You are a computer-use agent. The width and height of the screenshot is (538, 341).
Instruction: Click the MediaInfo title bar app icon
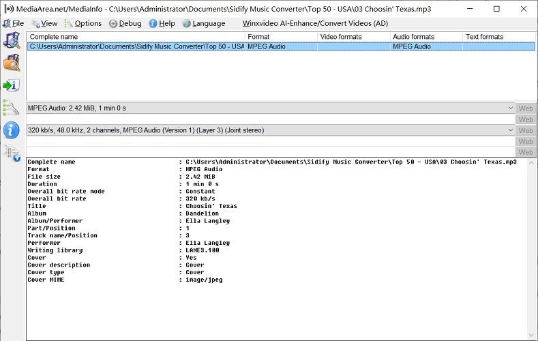[9, 9]
